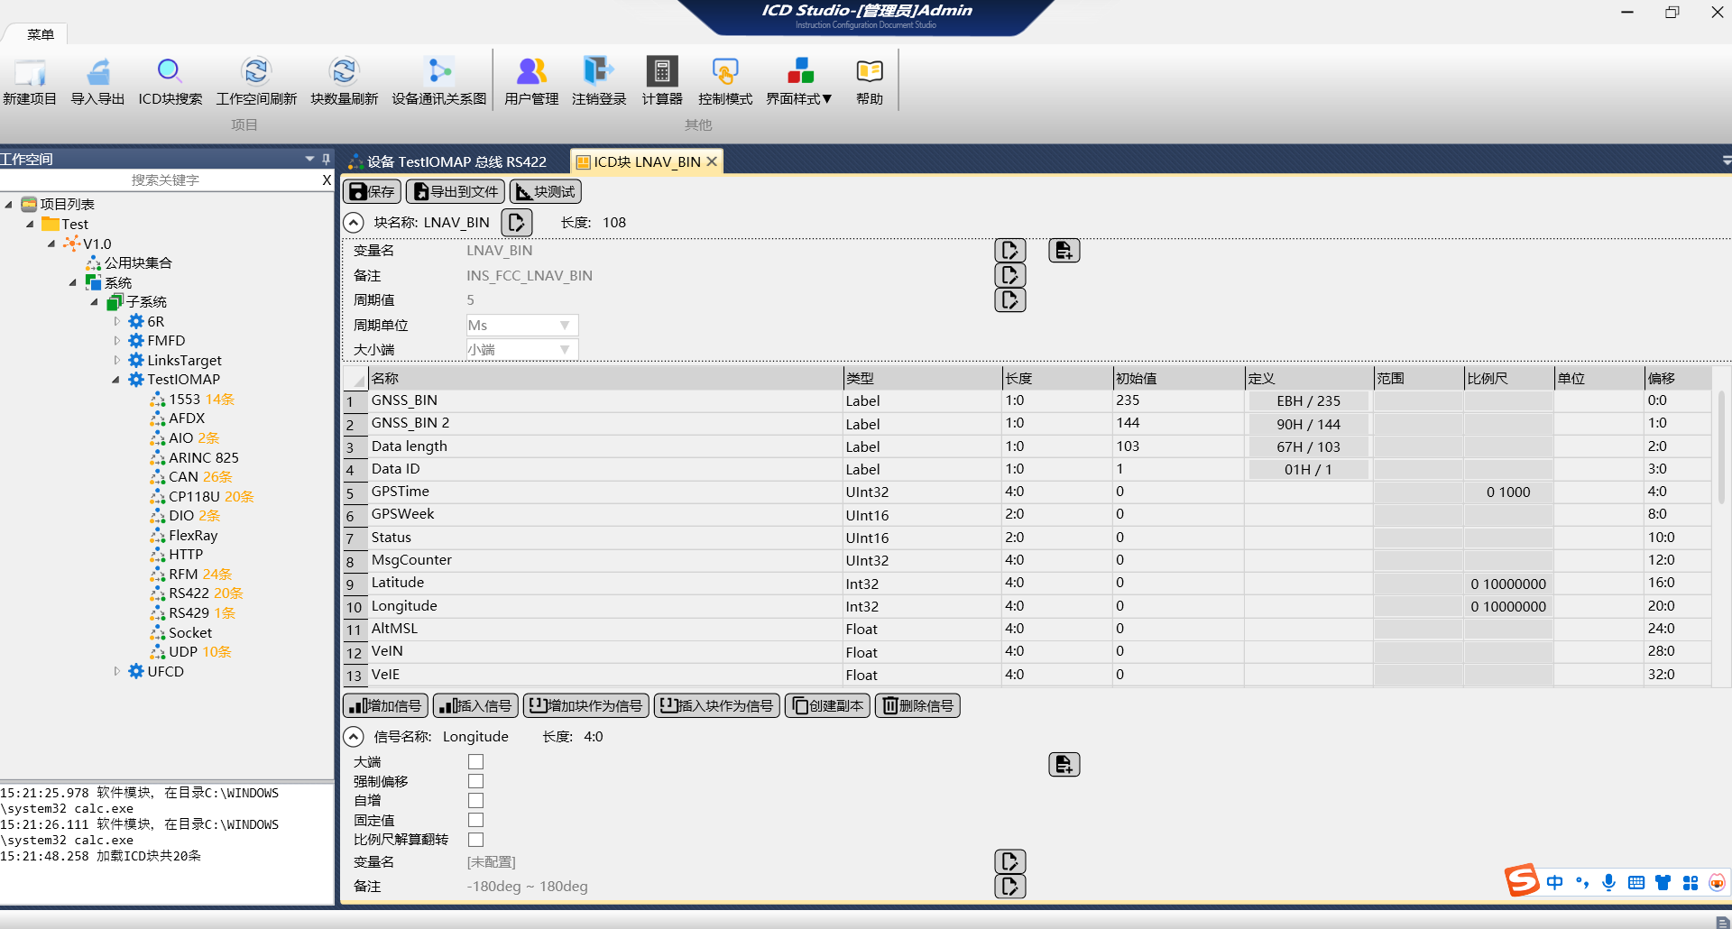This screenshot has height=929, width=1732.
Task: Click the 导入导出 import/export icon
Action: point(97,72)
